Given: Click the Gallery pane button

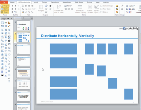Looking at the screenshot, I should click(x=5, y=9).
